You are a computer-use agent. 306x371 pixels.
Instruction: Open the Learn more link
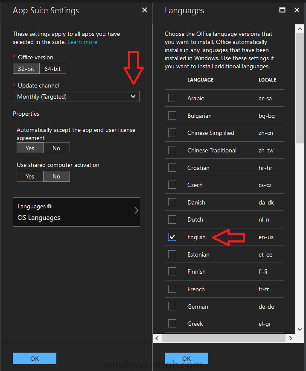[82, 42]
